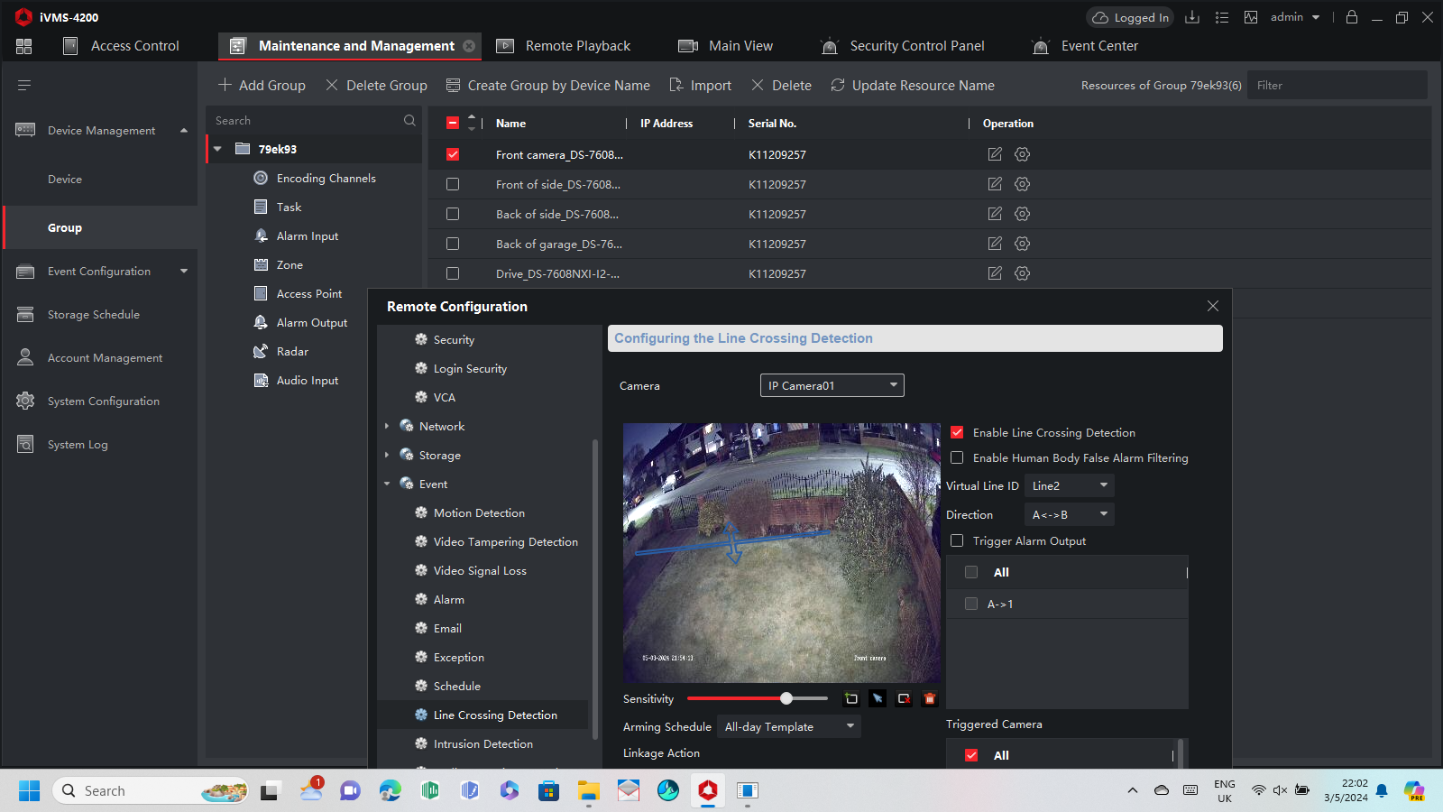Enable Human Body False Alarm Filtering

click(x=957, y=458)
